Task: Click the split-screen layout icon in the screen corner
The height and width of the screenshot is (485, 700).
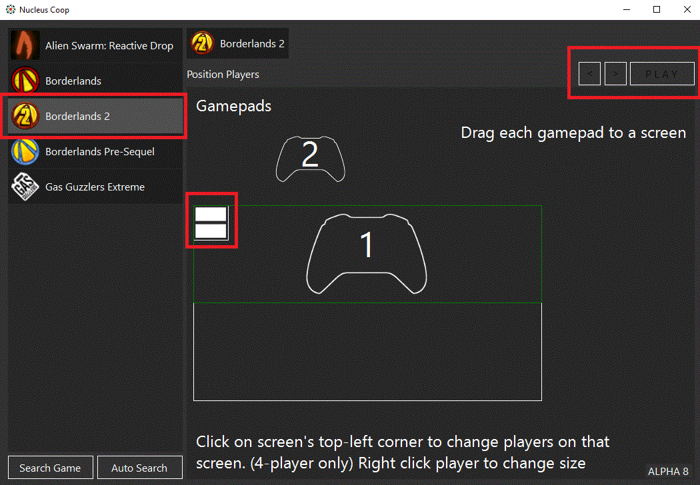Action: click(x=211, y=223)
